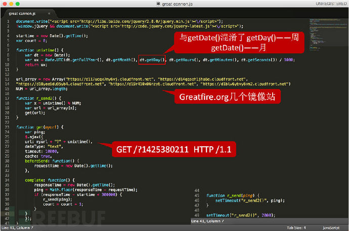The image size is (349, 231).
Task: Click gutter line number 13
Action: [7, 79]
